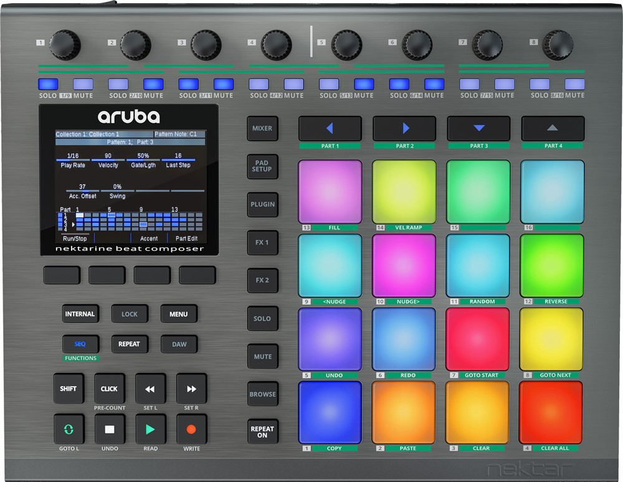
Task: Toggle the Loop cycle button
Action: point(69,429)
